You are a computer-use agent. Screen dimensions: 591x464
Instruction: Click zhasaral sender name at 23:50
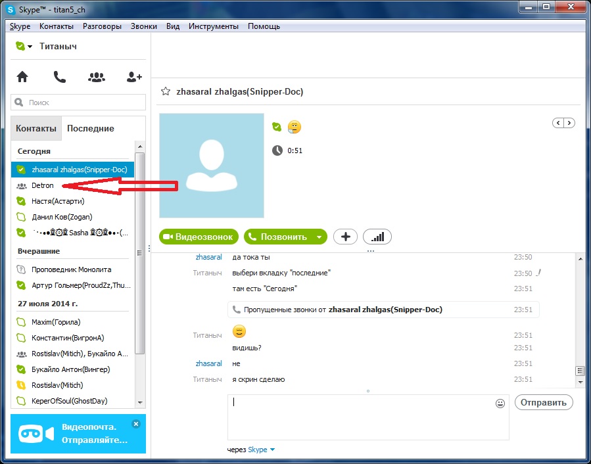point(208,257)
